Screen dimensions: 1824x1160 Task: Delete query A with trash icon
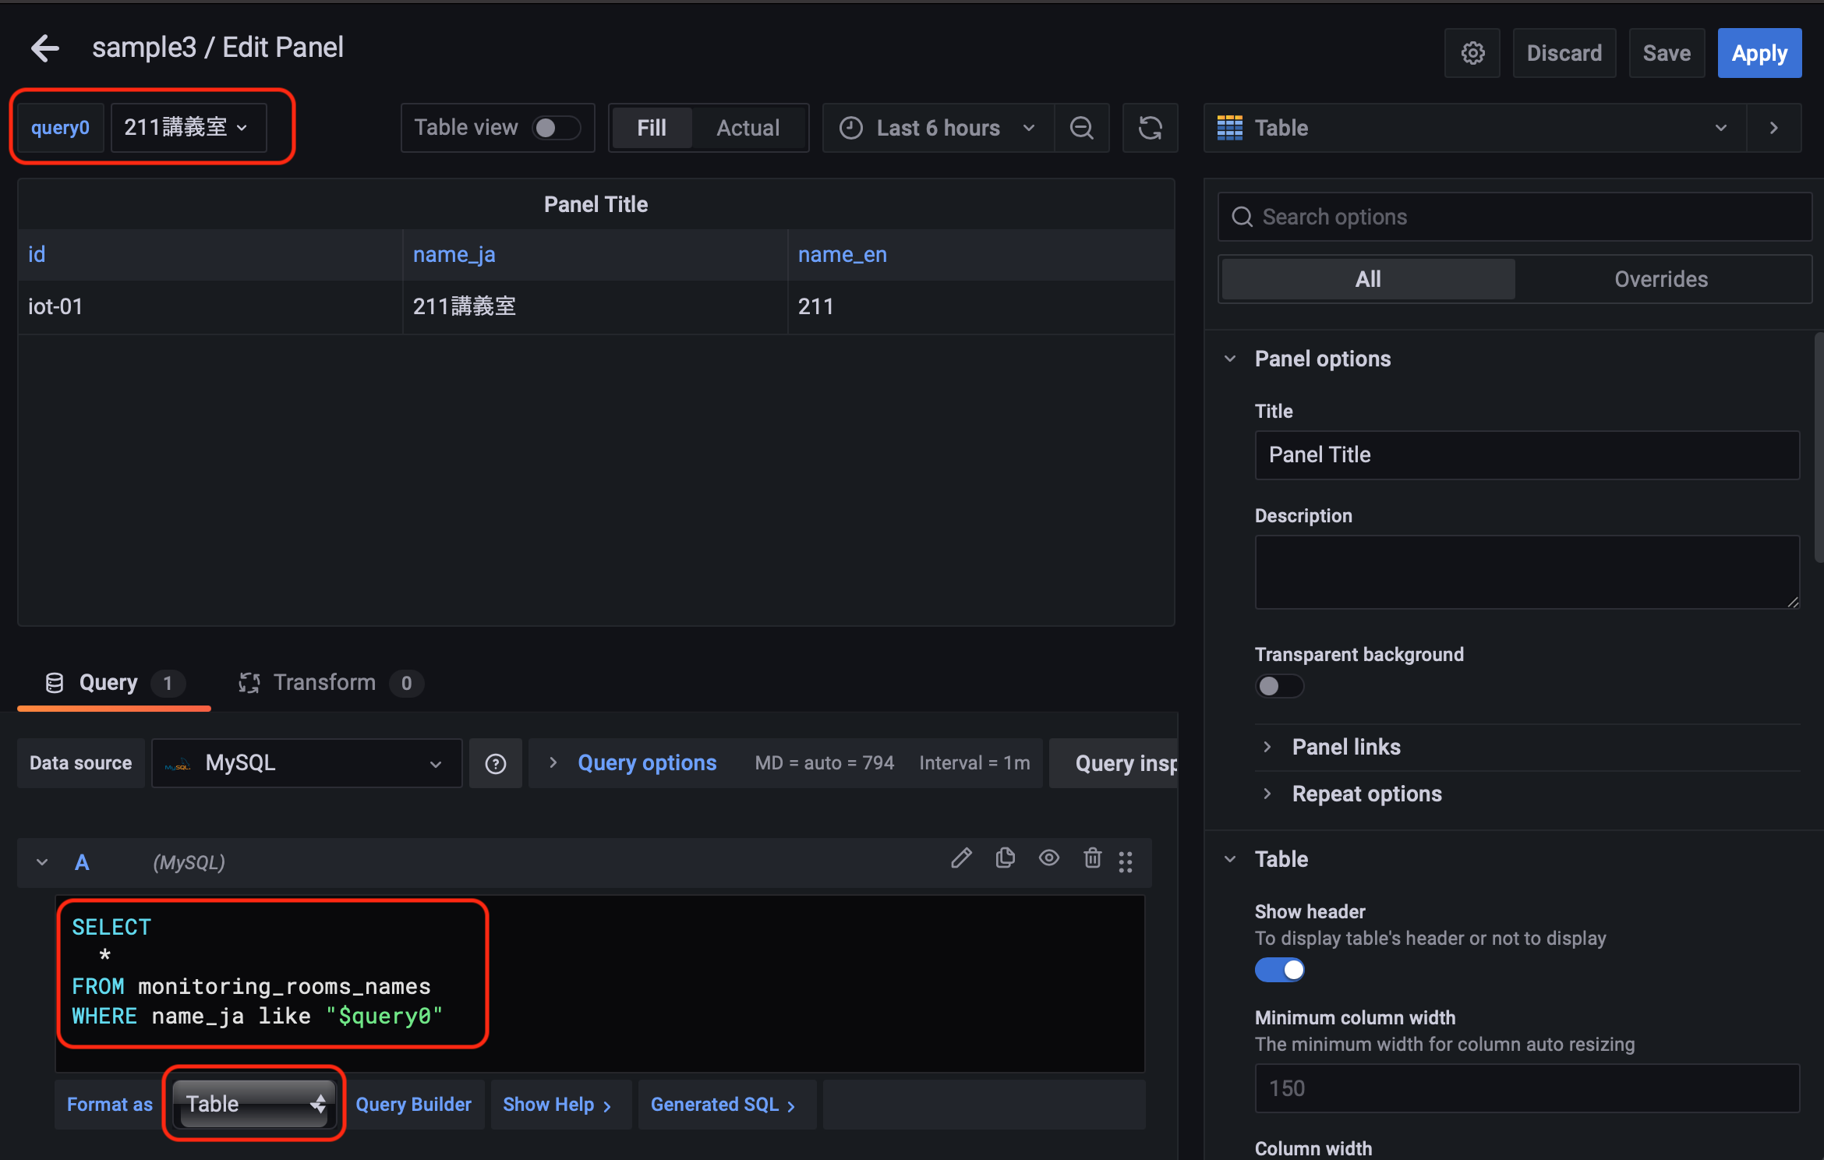(x=1092, y=859)
